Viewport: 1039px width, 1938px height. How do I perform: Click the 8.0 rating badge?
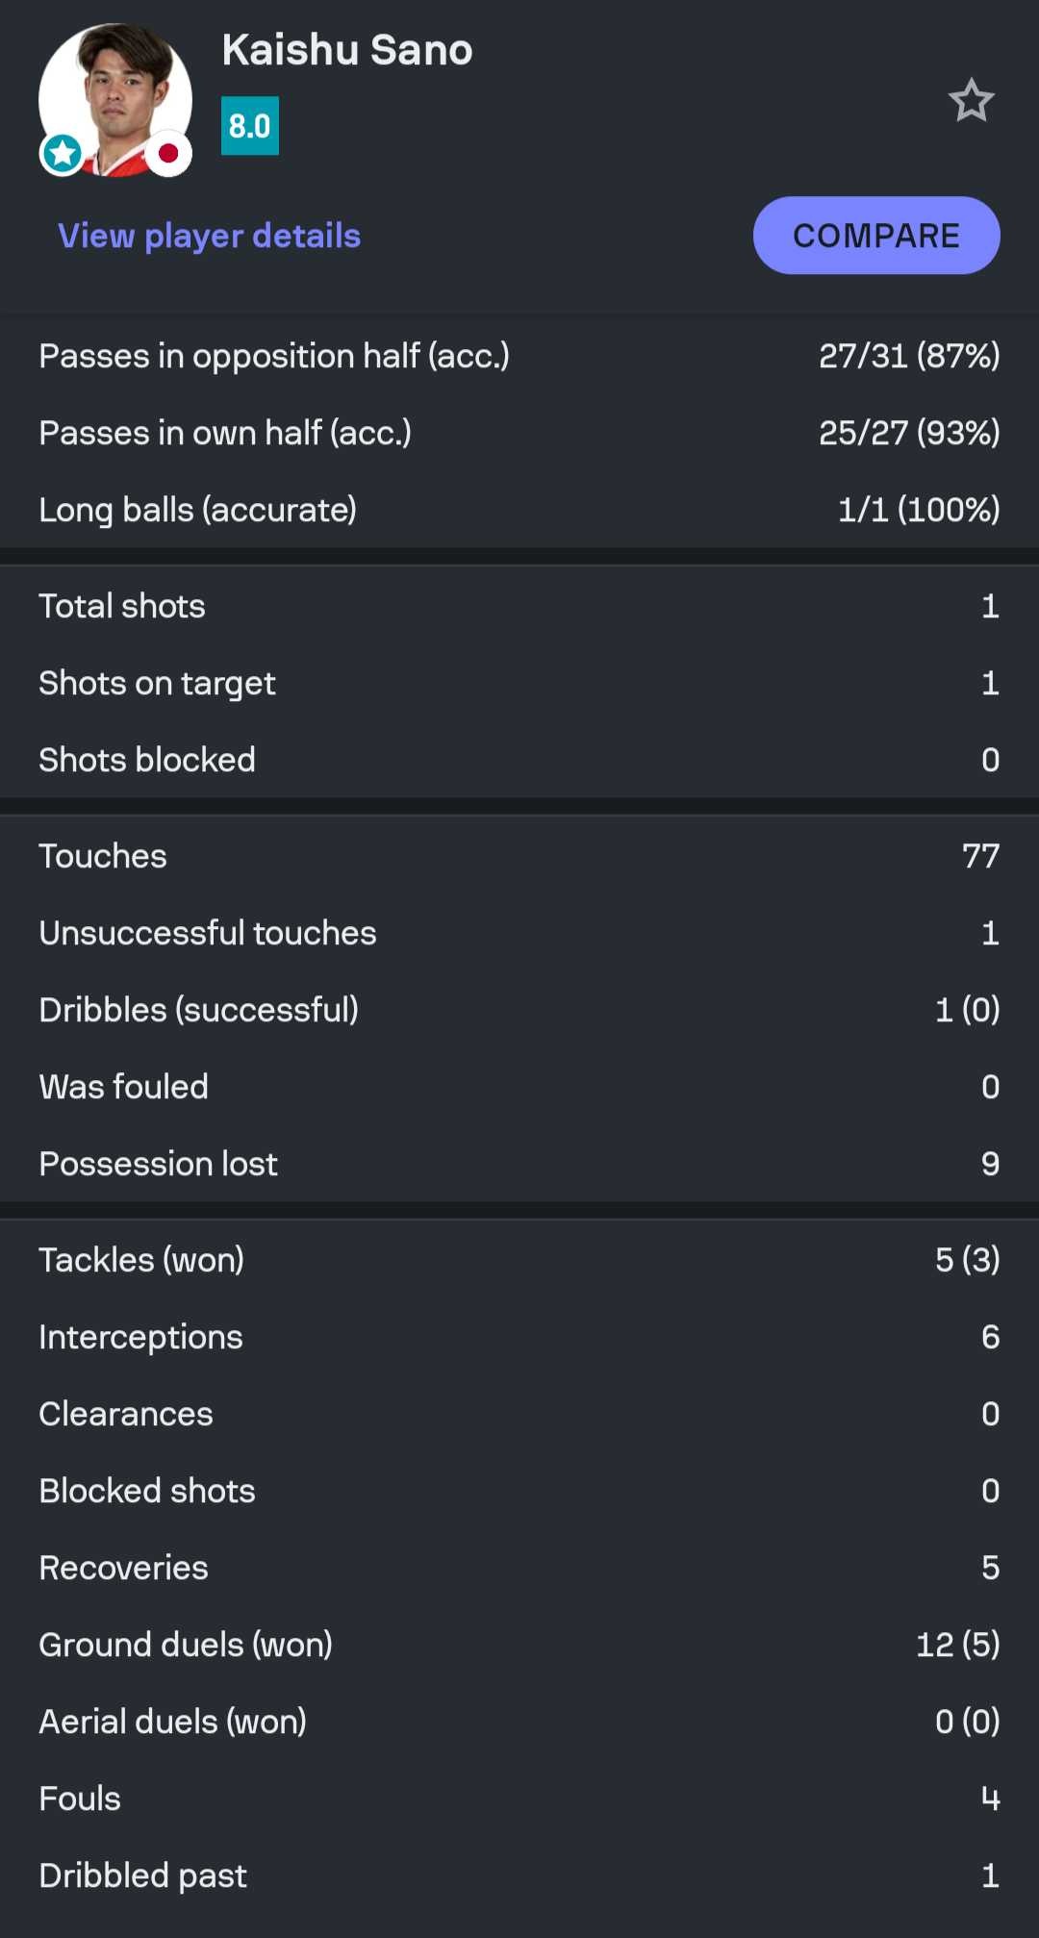[x=250, y=126]
